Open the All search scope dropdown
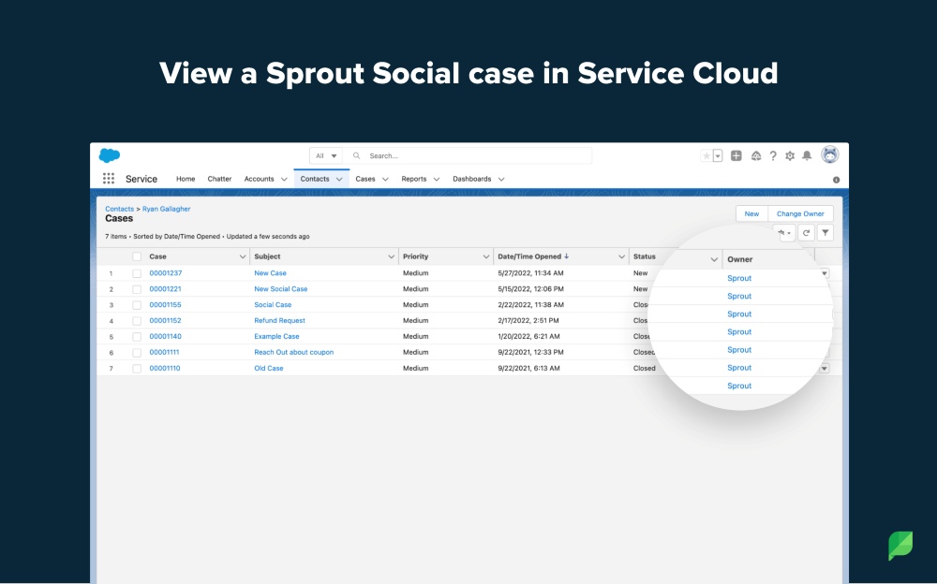The width and height of the screenshot is (937, 584). pos(326,156)
